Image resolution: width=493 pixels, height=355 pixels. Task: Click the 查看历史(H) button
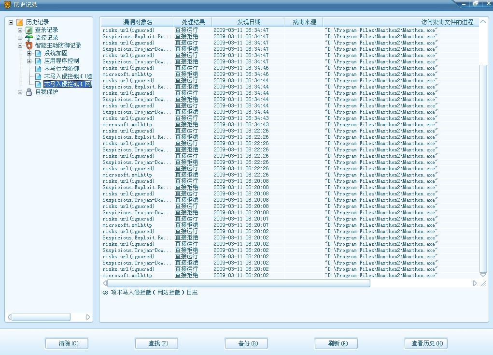coord(426,343)
